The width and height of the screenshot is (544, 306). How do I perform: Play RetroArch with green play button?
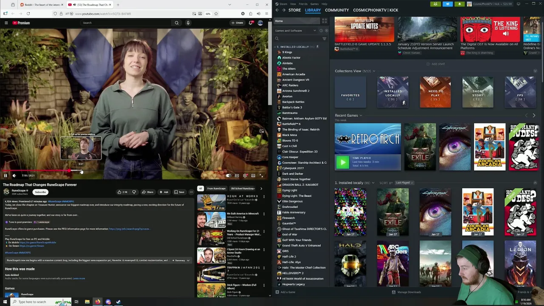(x=343, y=162)
